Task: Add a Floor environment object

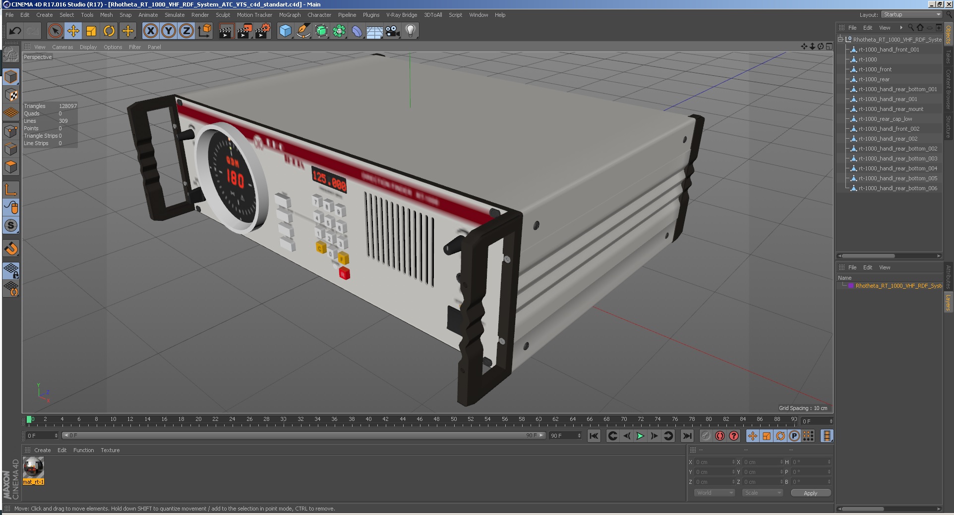Action: tap(375, 31)
